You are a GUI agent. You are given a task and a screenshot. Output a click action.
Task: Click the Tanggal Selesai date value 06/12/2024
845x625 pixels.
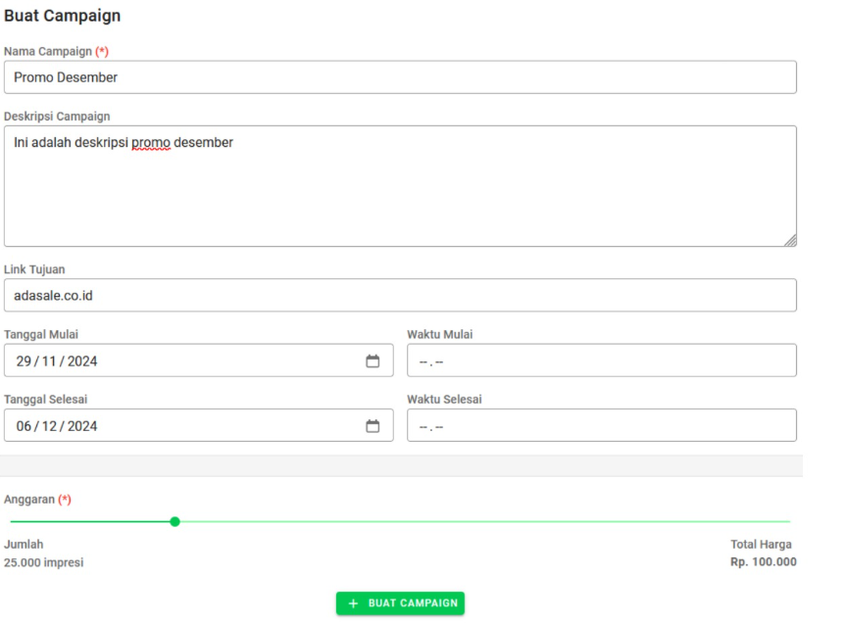point(57,426)
